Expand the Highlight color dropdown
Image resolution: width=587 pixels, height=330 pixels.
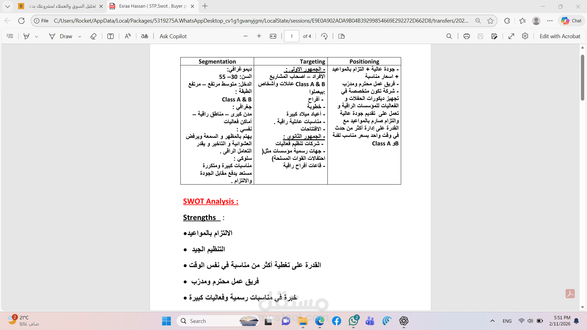(37, 36)
